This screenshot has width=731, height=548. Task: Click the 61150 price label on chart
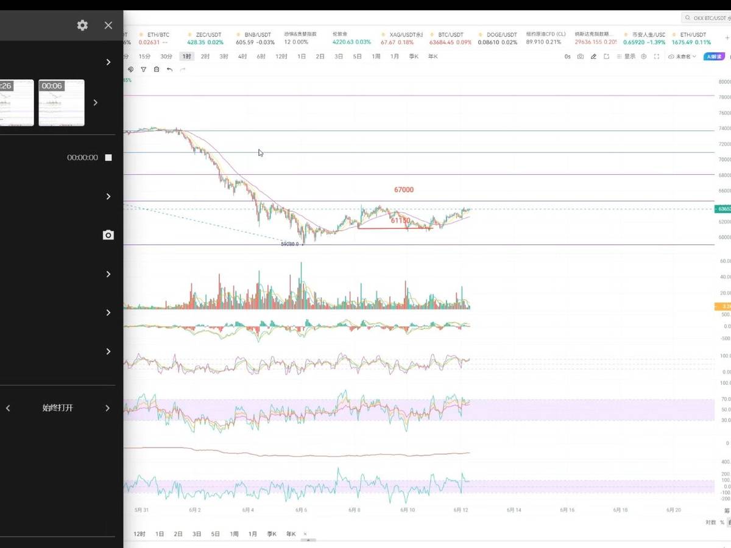pyautogui.click(x=400, y=221)
